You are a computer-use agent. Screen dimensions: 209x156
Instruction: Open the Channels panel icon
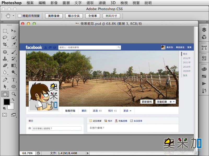204,37
